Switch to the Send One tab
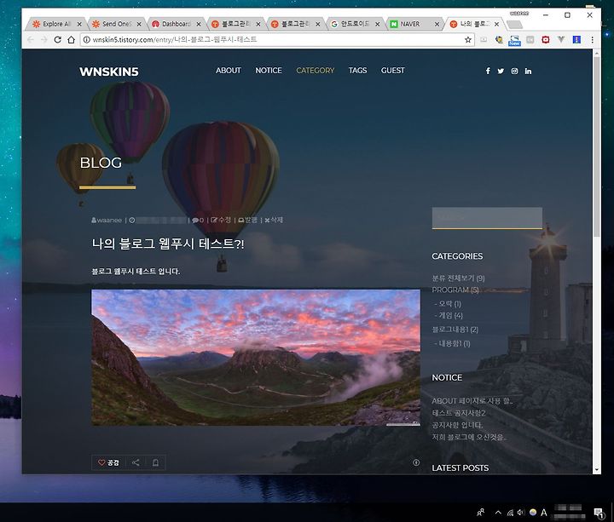The height and width of the screenshot is (522, 614). click(115, 24)
